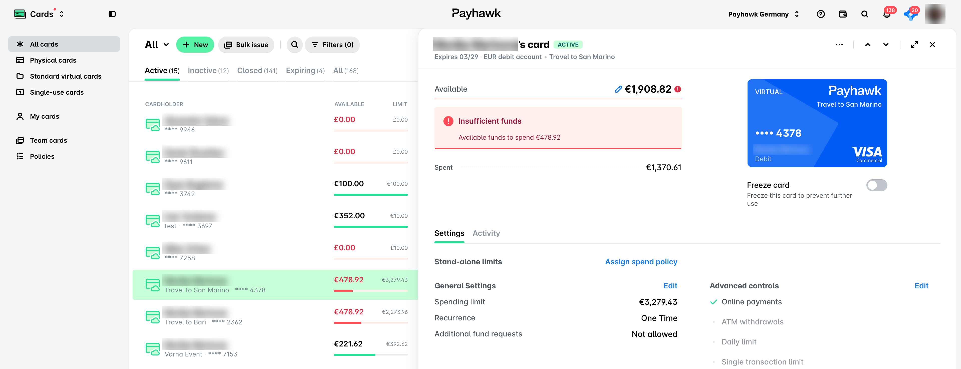Switch to the All (168) tab
This screenshot has height=369, width=961.
(346, 71)
